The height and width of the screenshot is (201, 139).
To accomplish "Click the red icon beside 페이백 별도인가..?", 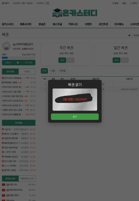I will pos(3,143).
